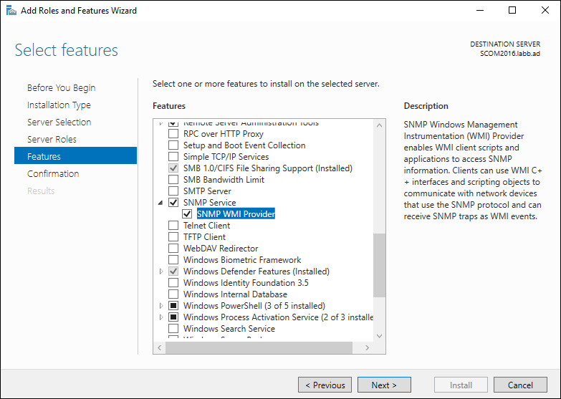Select the RPC over HTTP Proxy label
The width and height of the screenshot is (561, 399).
pyautogui.click(x=224, y=134)
